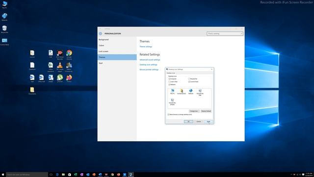The width and height of the screenshot is (314, 177).
Task: Open This PC desktop icon
Action: (4, 5)
